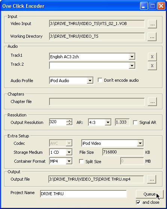The image size is (167, 209).
Task: Browse for the Video Input file
Action: pyautogui.click(x=152, y=24)
